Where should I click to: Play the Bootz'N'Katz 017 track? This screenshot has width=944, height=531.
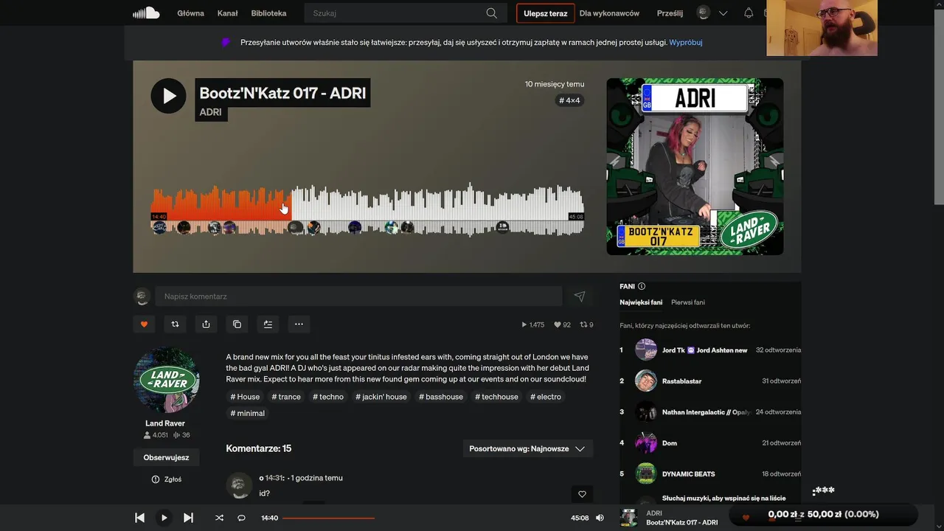tap(168, 96)
